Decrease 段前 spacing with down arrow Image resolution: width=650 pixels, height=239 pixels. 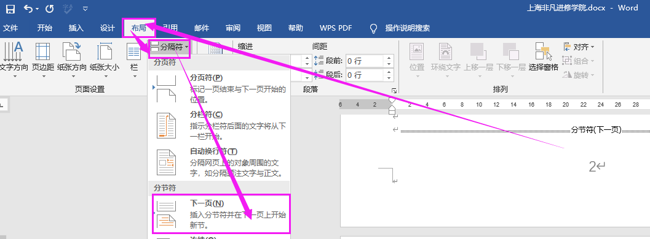click(x=389, y=64)
